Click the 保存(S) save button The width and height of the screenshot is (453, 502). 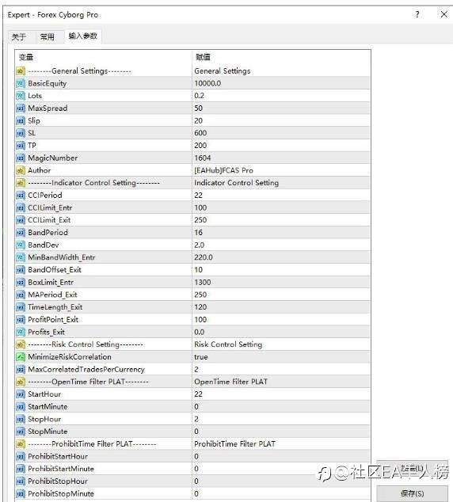pyautogui.click(x=412, y=493)
